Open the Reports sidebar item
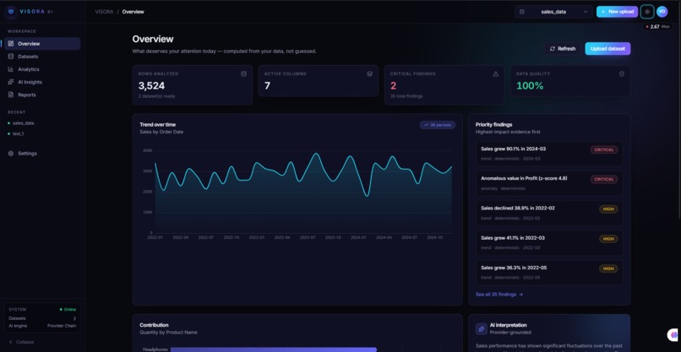681x352 pixels. [x=42, y=95]
